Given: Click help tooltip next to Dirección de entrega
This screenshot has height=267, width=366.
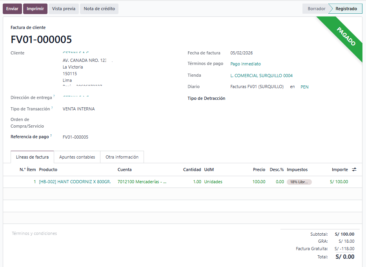Looking at the screenshot, I should point(54,96).
